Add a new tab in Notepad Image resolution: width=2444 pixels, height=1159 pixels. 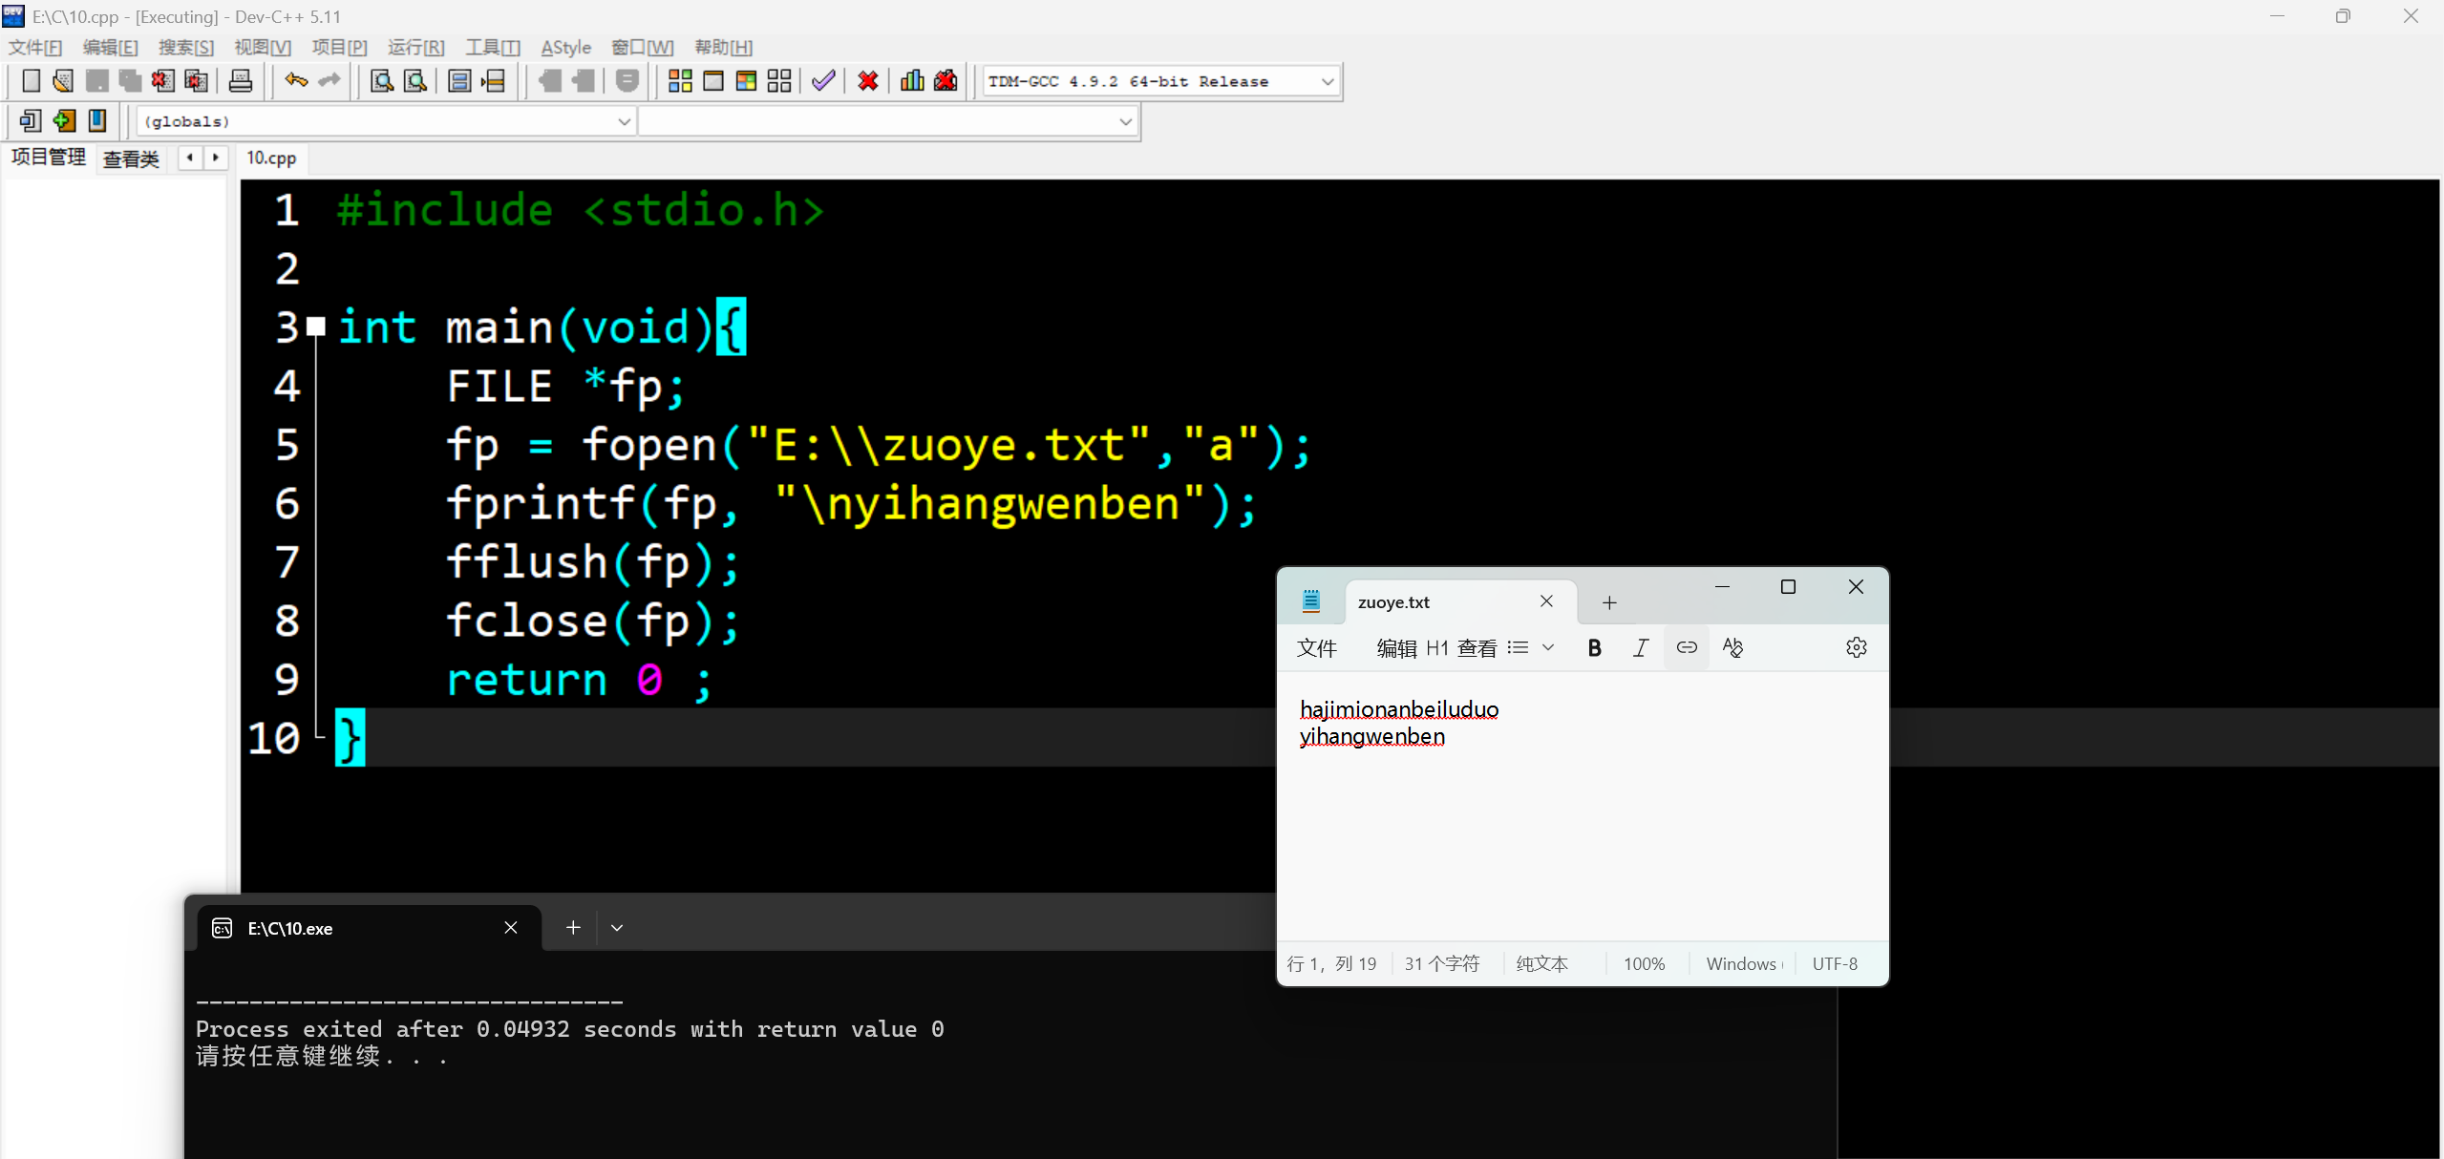click(x=1609, y=602)
